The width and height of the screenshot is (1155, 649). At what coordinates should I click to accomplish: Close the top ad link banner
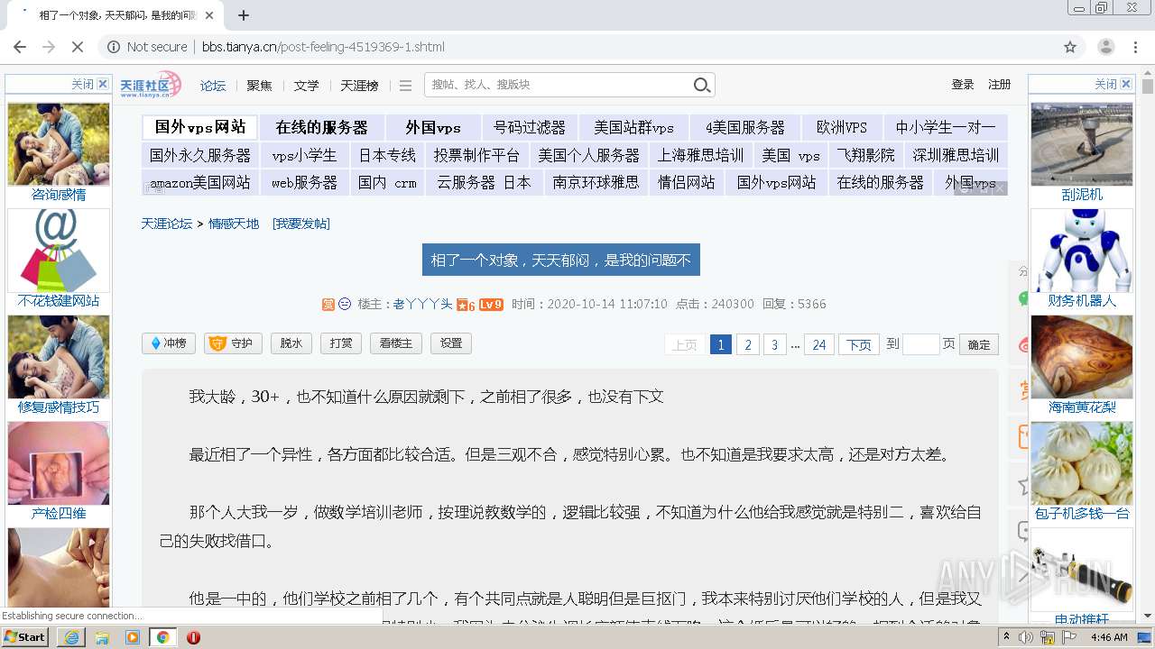tap(999, 188)
